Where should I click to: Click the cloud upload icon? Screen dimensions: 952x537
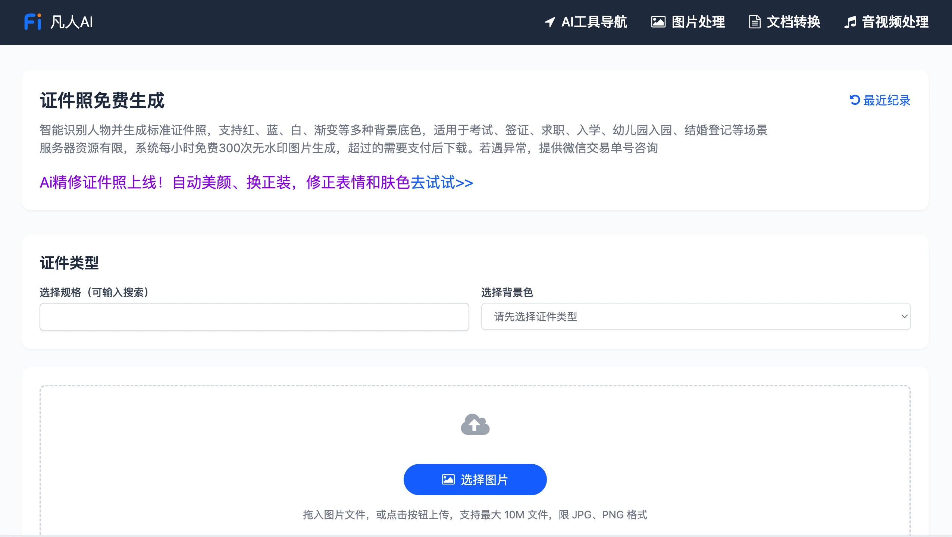click(x=475, y=424)
